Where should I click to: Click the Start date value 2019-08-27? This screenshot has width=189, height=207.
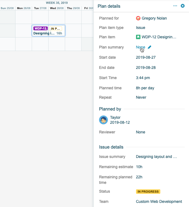click(x=146, y=57)
